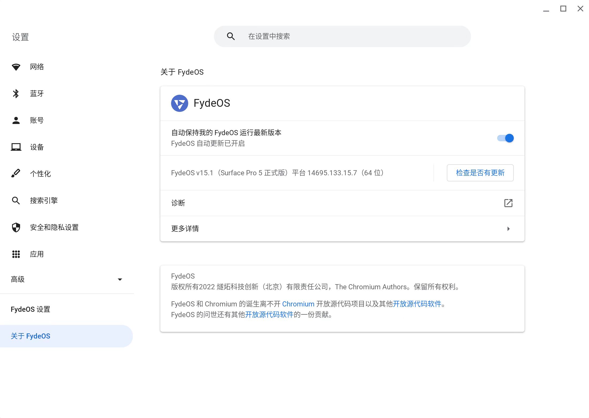
Task: Click the 搜索引擎 magnifier icon
Action: [16, 200]
